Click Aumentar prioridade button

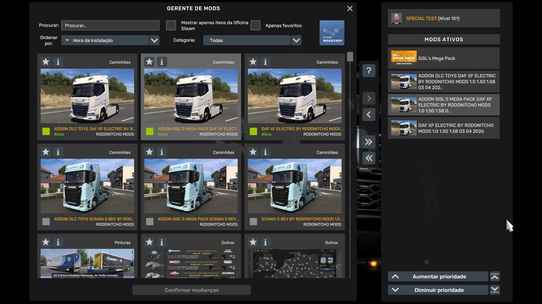point(438,276)
